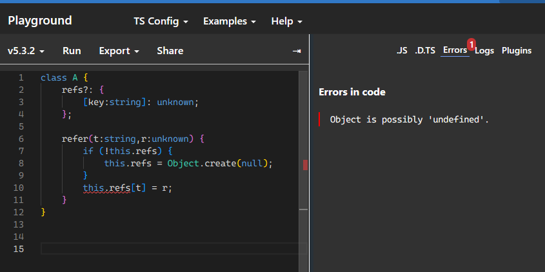Expand the Export menu
545x272 pixels.
[119, 51]
